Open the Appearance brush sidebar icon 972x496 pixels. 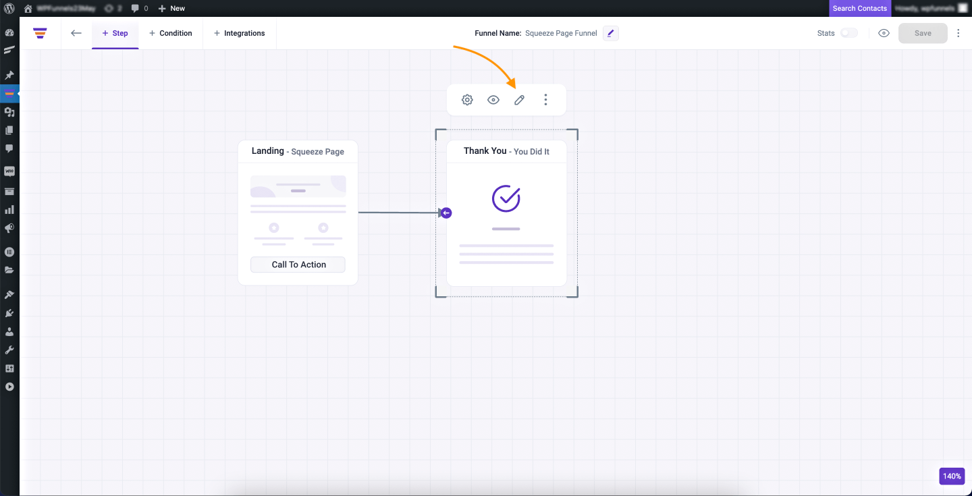(9, 295)
